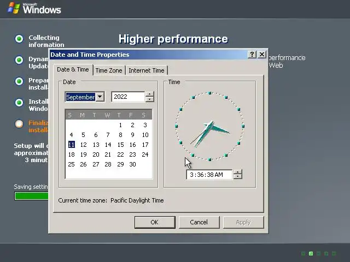Select day 29 in the calendar
Screen dimensions: 350x262
(120, 164)
